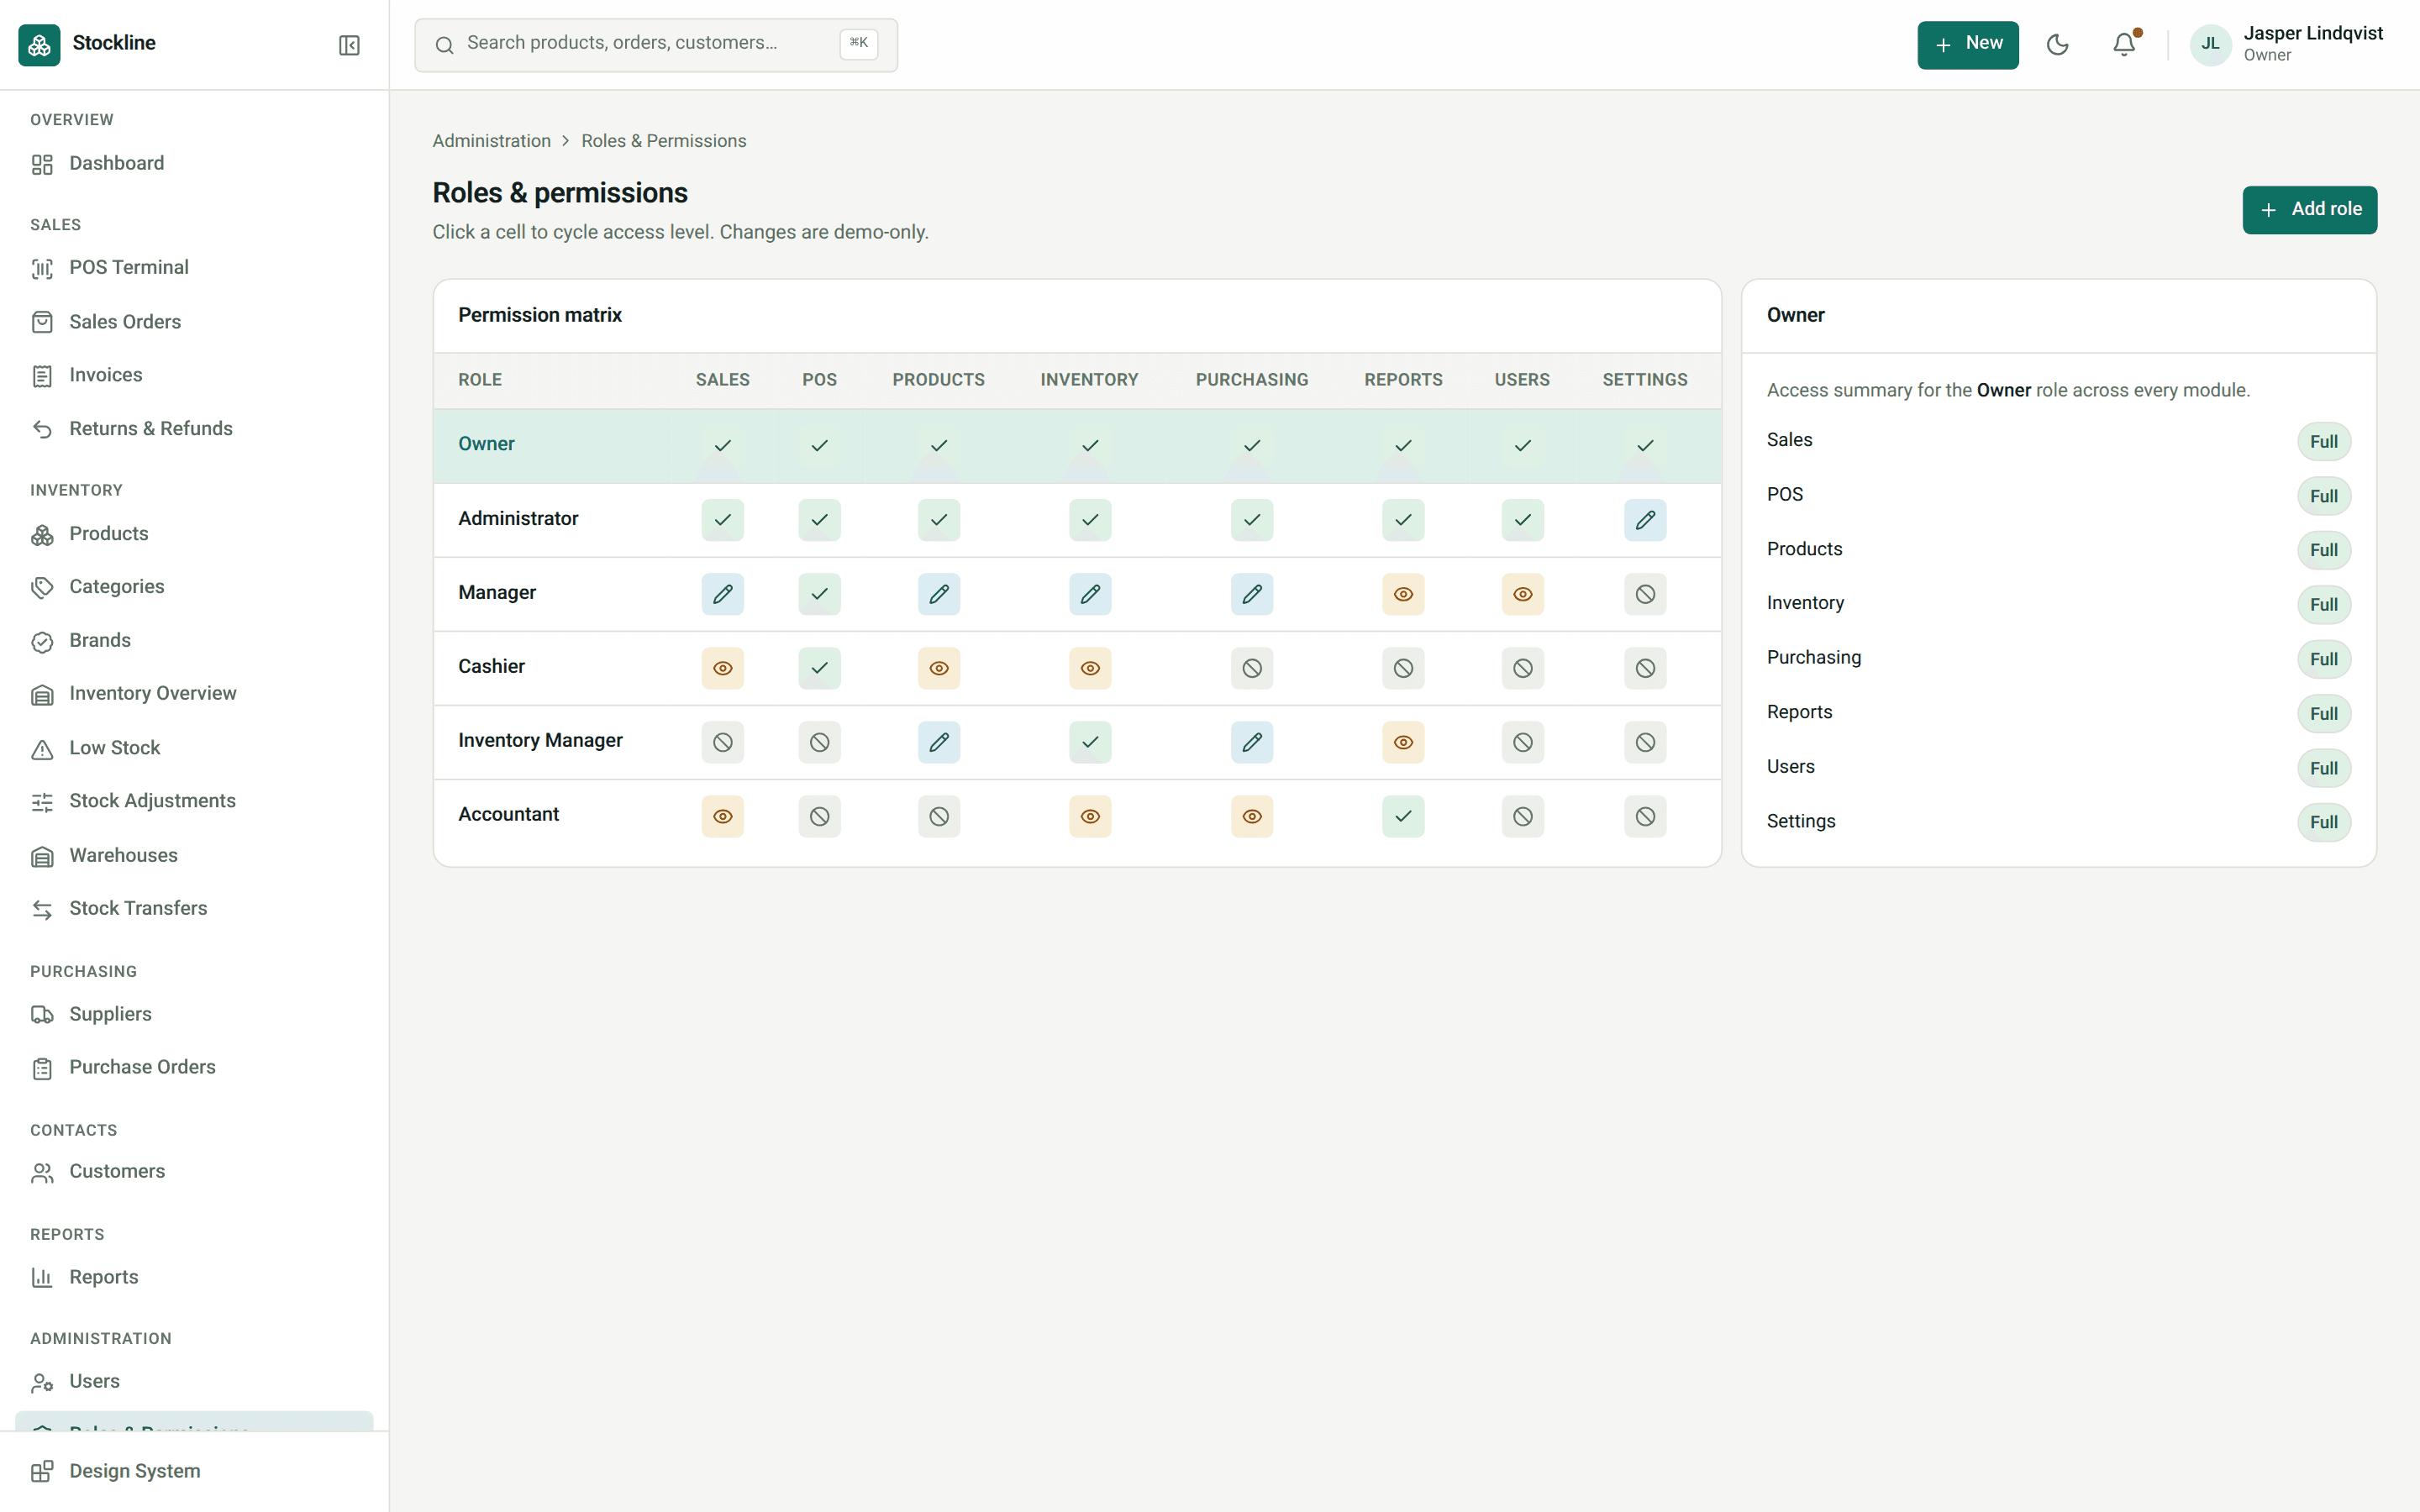Select the Accountant role name
Viewport: 2420px width, 1512px height.
(x=508, y=815)
